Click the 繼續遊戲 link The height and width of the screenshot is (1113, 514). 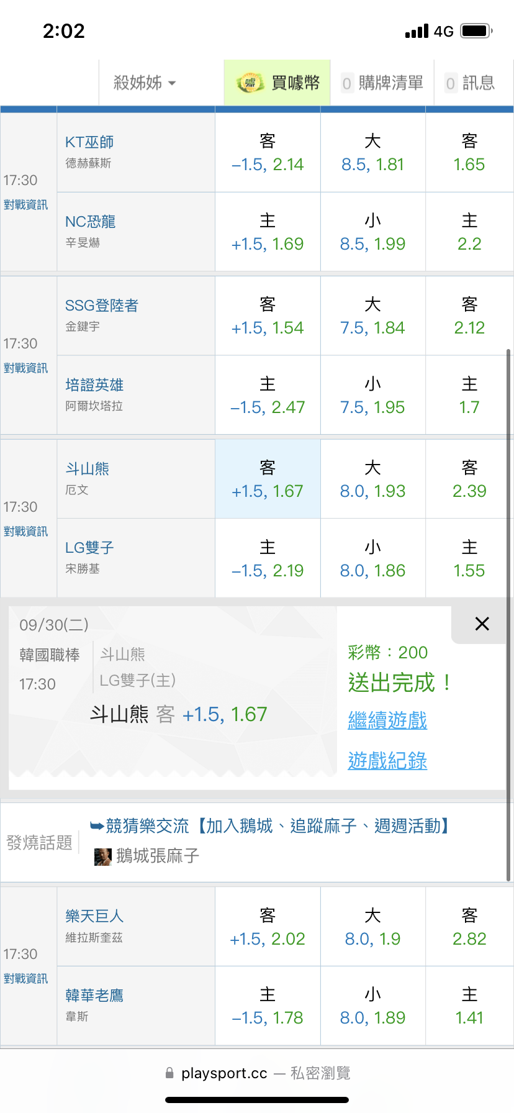coord(387,720)
